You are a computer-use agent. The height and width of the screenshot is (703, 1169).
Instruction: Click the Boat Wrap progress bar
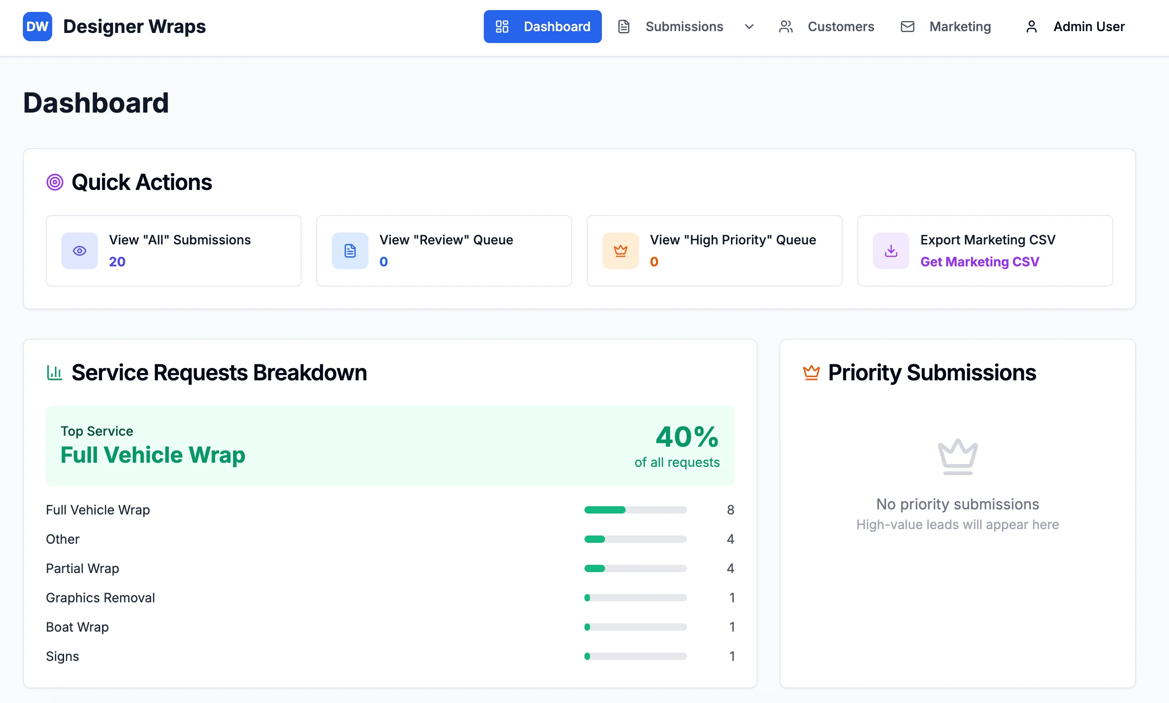pos(636,627)
